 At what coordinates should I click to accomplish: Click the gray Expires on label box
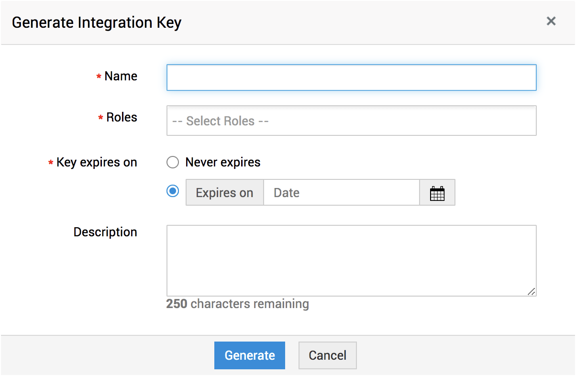pyautogui.click(x=224, y=193)
